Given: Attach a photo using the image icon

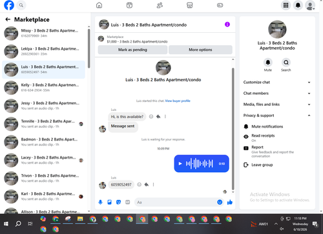Looking at the screenshot, I should point(109,202).
